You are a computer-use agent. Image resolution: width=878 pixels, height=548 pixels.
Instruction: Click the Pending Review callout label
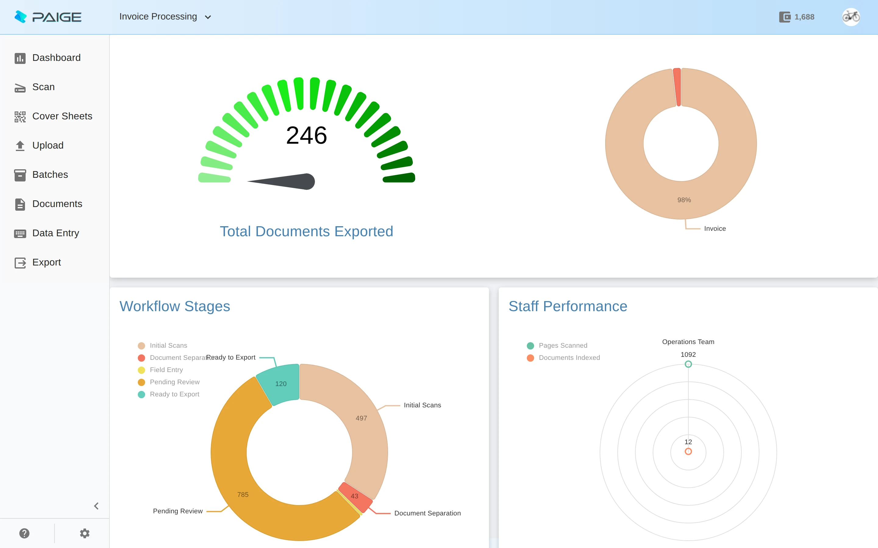click(x=178, y=511)
